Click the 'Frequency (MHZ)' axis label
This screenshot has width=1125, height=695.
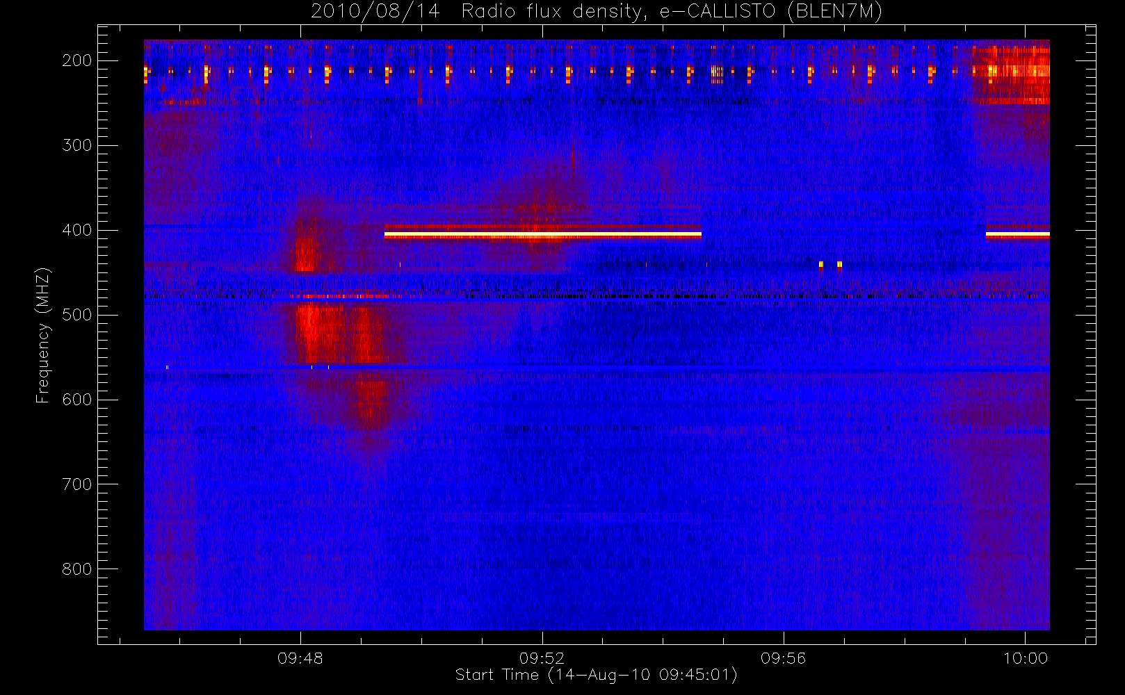[43, 335]
